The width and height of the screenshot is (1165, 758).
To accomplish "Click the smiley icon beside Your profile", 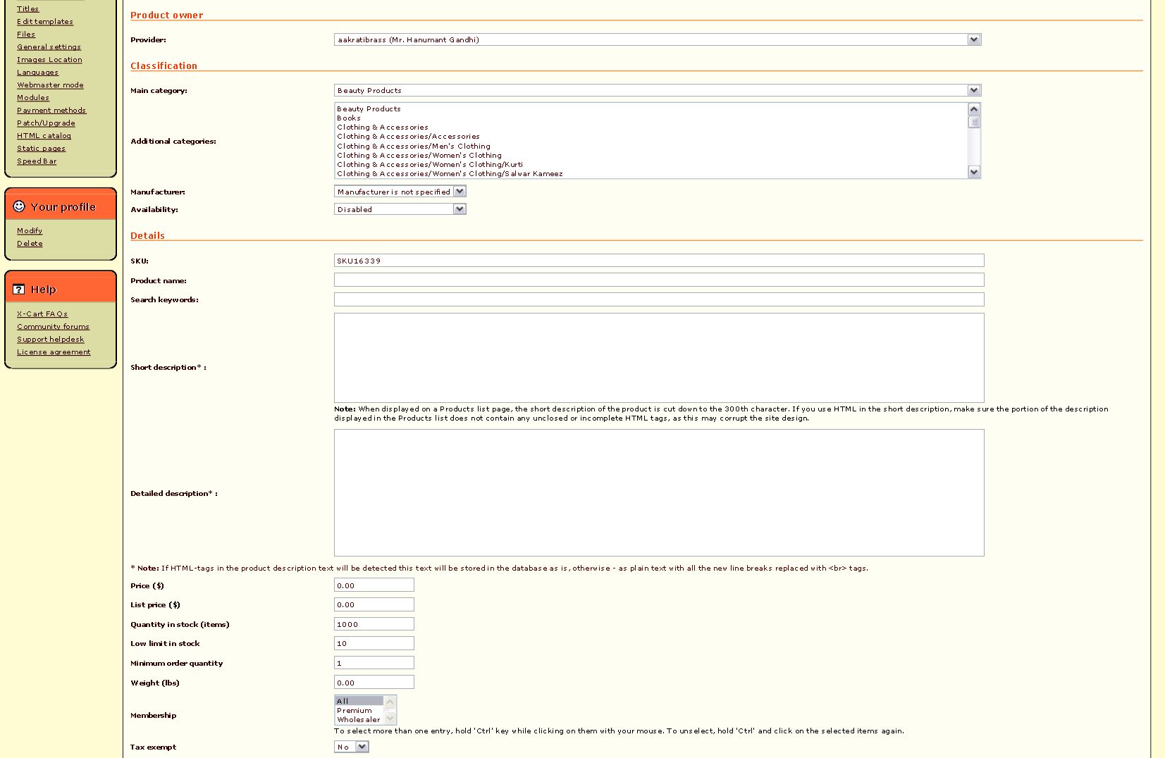I will [x=19, y=206].
